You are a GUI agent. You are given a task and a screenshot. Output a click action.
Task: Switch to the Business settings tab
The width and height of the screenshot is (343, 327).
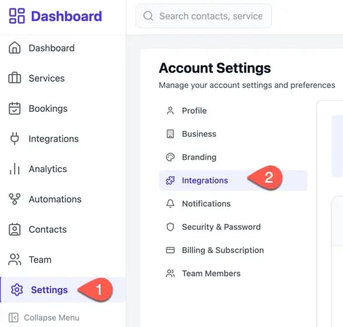pos(233,134)
